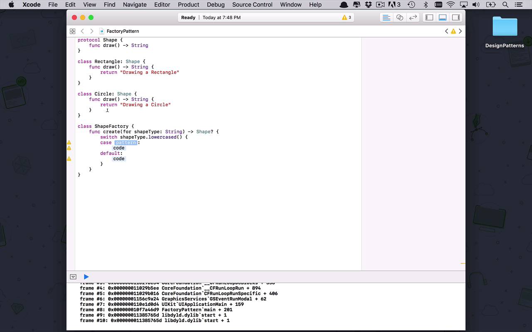Open the View menu
This screenshot has height=332, width=532.
point(90,5)
